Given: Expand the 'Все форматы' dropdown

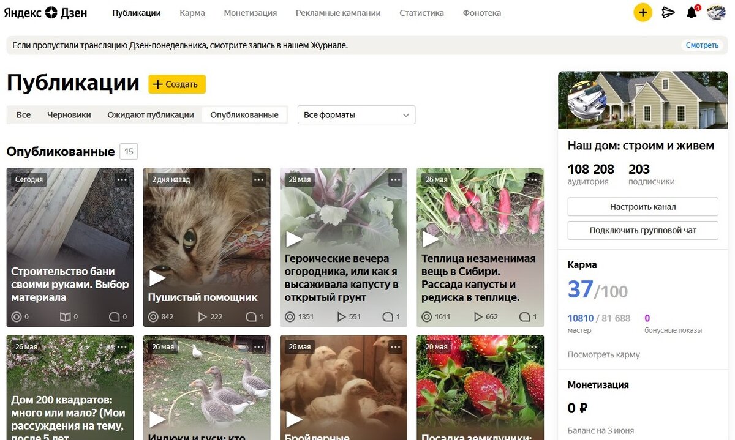Looking at the screenshot, I should 356,115.
